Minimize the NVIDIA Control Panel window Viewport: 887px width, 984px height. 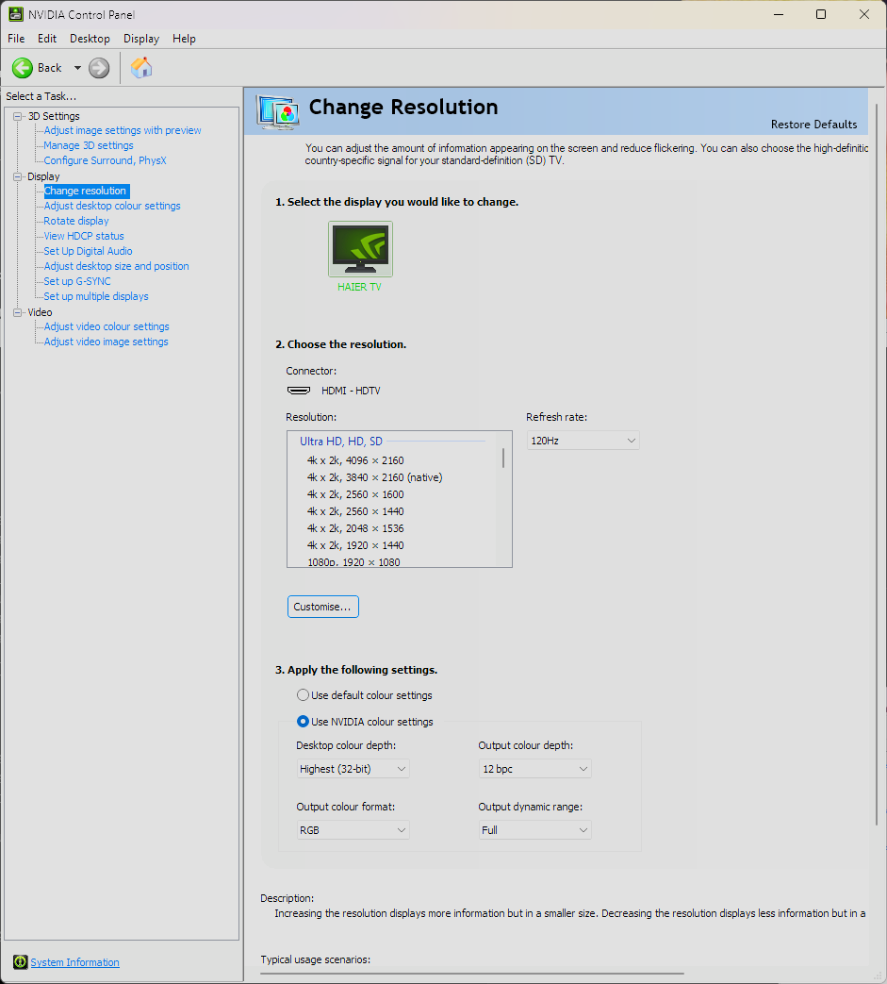tap(779, 14)
